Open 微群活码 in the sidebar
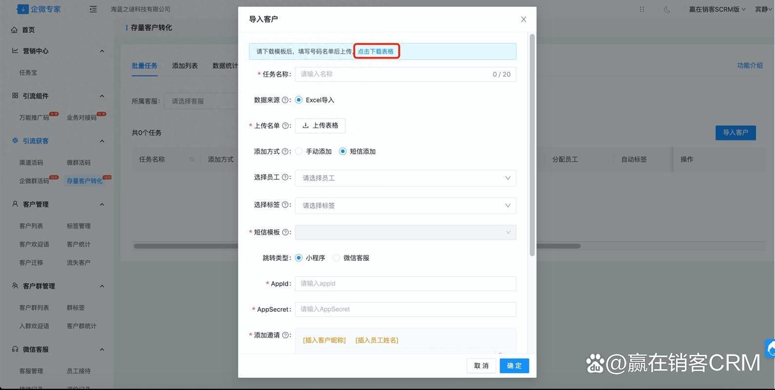The height and width of the screenshot is (390, 775). click(x=78, y=162)
